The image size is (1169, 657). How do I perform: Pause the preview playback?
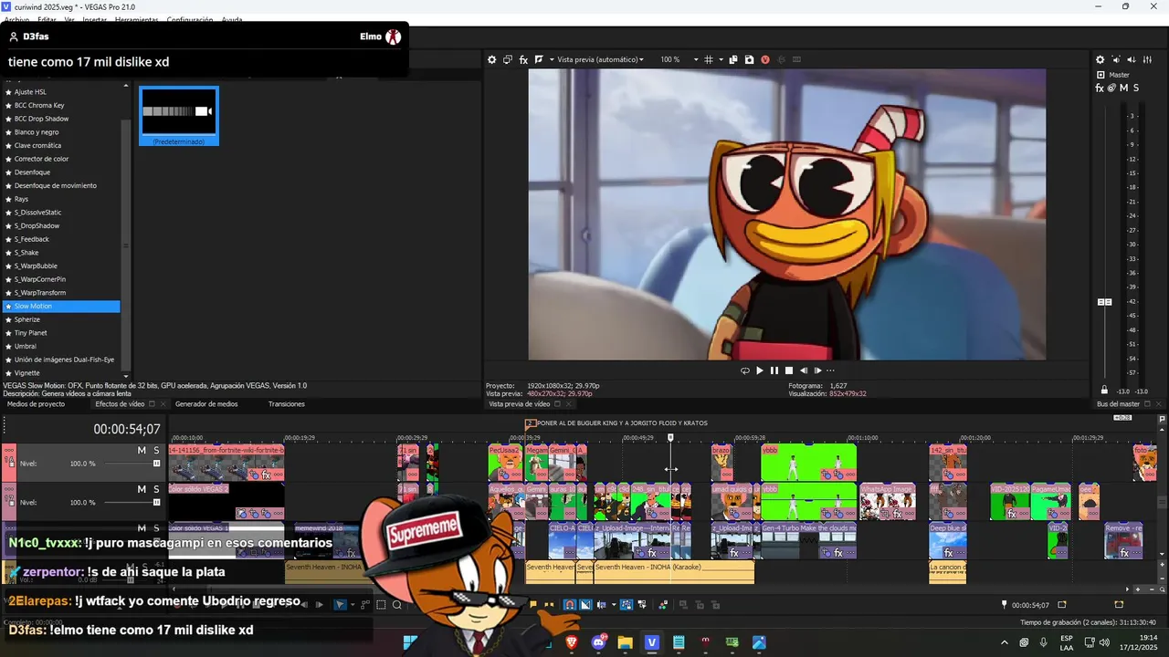[774, 370]
